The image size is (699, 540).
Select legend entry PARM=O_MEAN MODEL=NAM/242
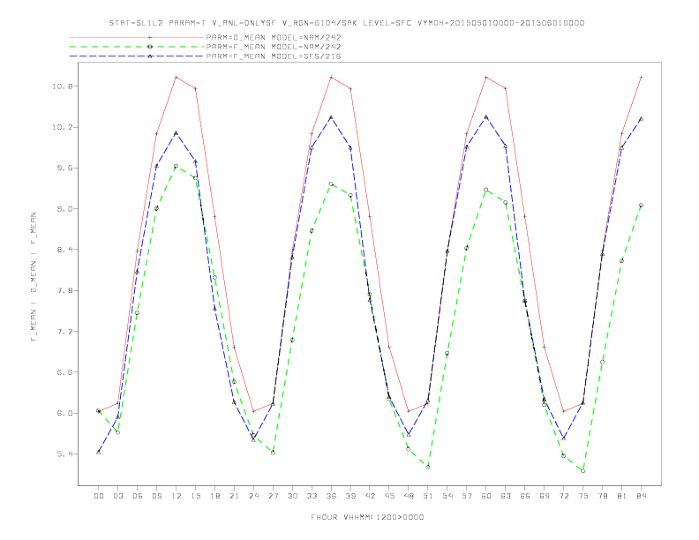pyautogui.click(x=274, y=38)
